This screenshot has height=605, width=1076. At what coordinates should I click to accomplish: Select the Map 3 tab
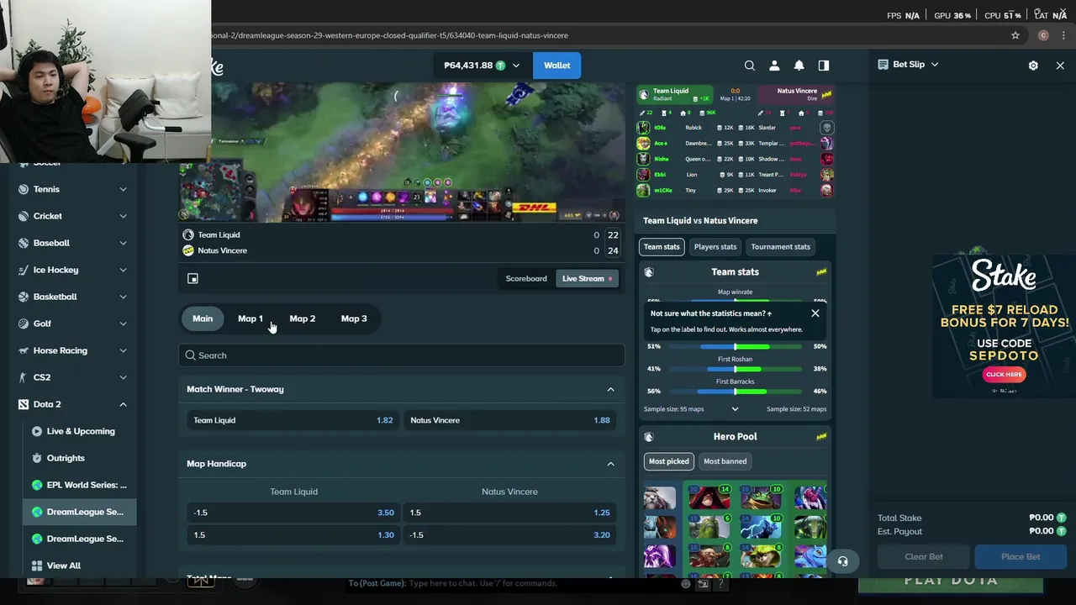(x=354, y=318)
